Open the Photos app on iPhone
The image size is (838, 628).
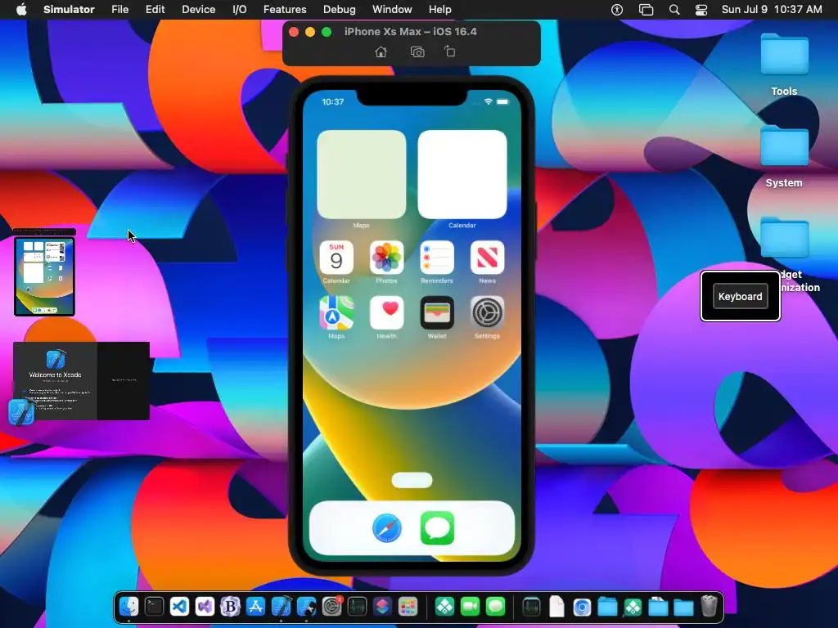point(386,258)
